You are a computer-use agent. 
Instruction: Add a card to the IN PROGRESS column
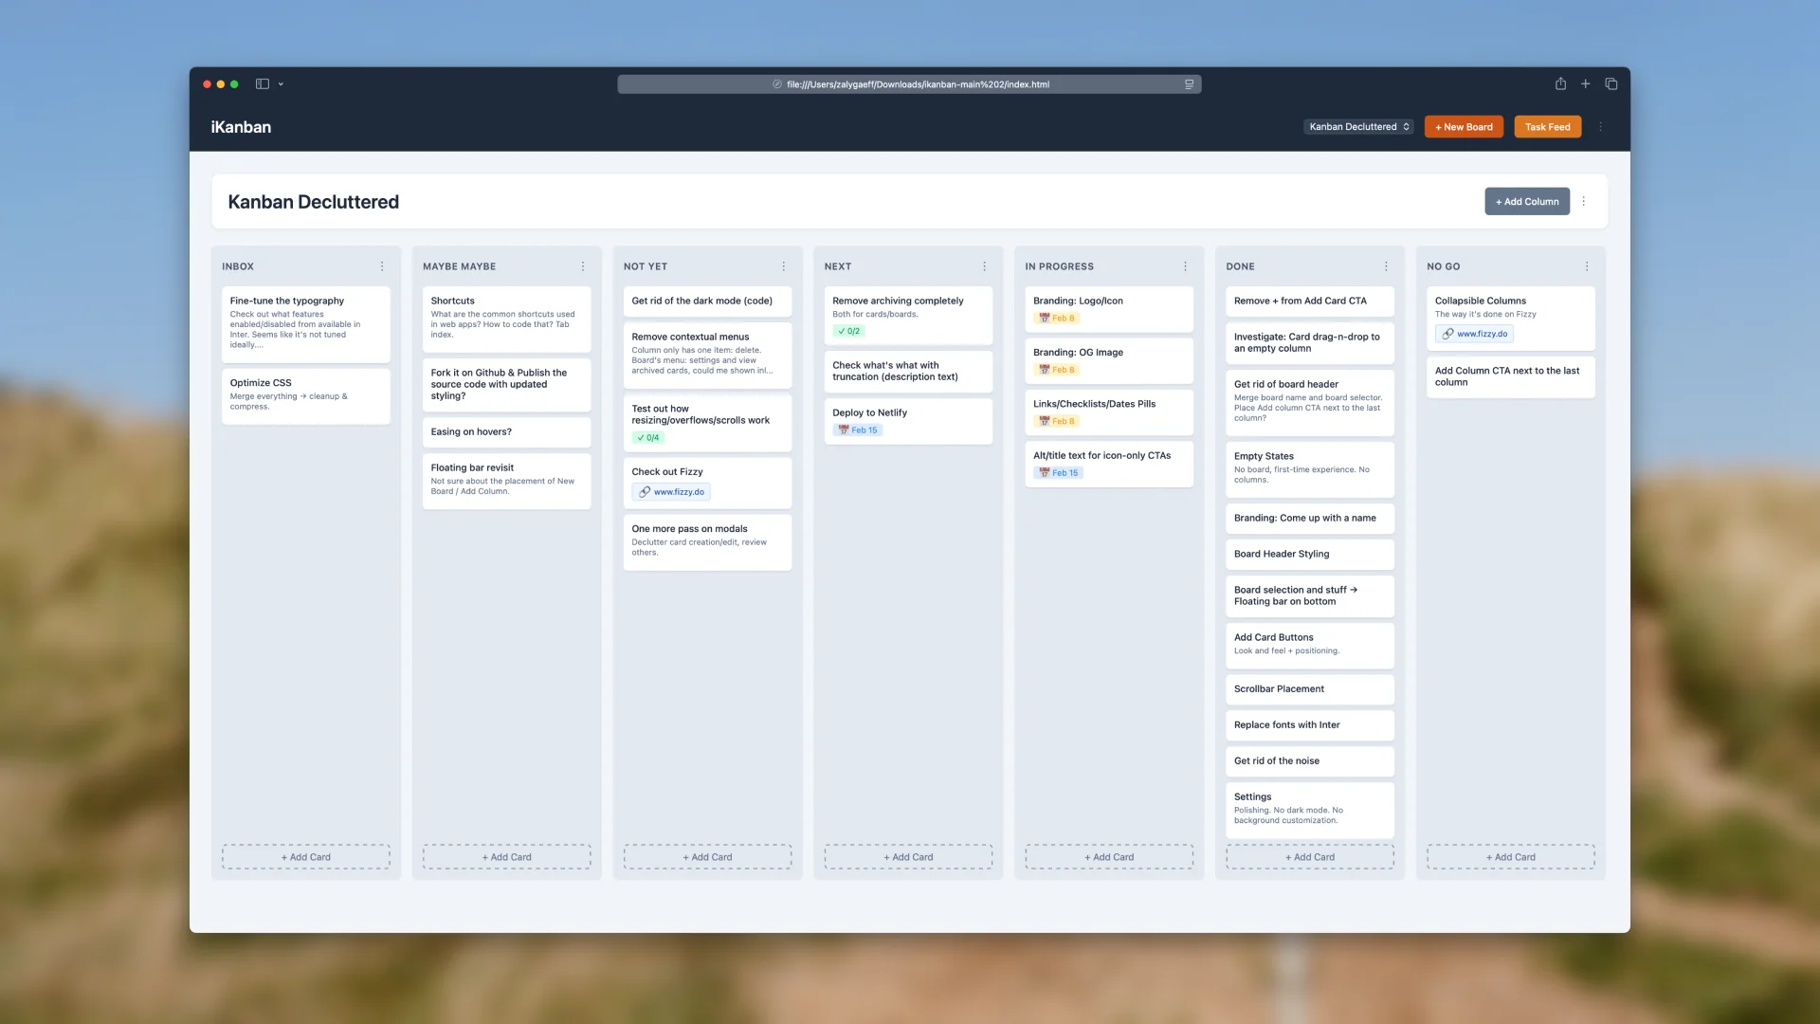[x=1109, y=857]
